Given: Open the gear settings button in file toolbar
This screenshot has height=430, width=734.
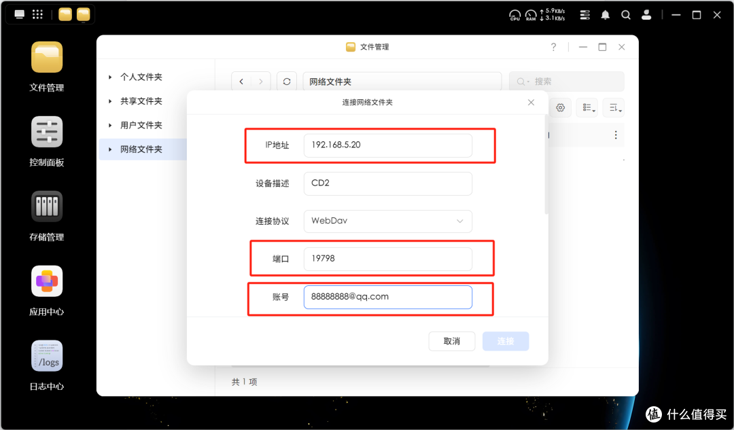Looking at the screenshot, I should click(x=560, y=108).
